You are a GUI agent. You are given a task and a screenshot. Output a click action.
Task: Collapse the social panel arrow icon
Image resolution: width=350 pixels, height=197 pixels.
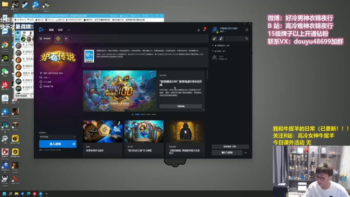click(x=246, y=153)
